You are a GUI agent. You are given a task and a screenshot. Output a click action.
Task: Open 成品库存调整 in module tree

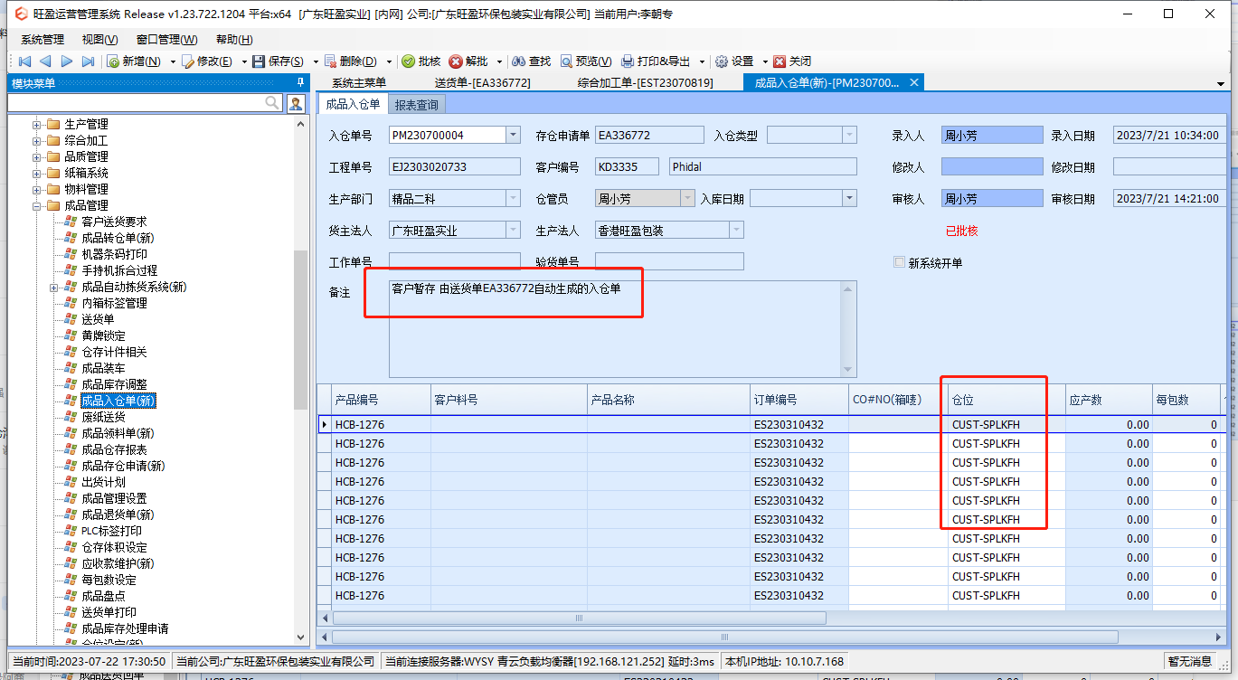coord(114,384)
